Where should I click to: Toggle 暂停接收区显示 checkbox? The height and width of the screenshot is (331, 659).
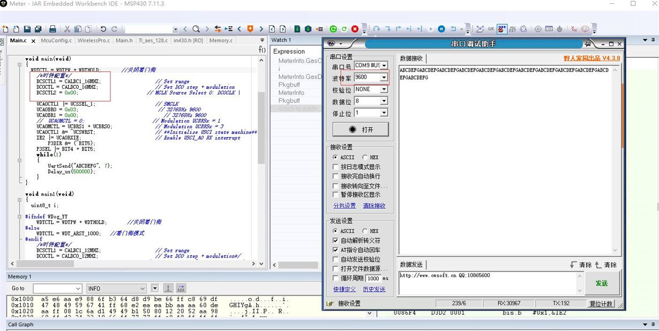[x=335, y=194]
